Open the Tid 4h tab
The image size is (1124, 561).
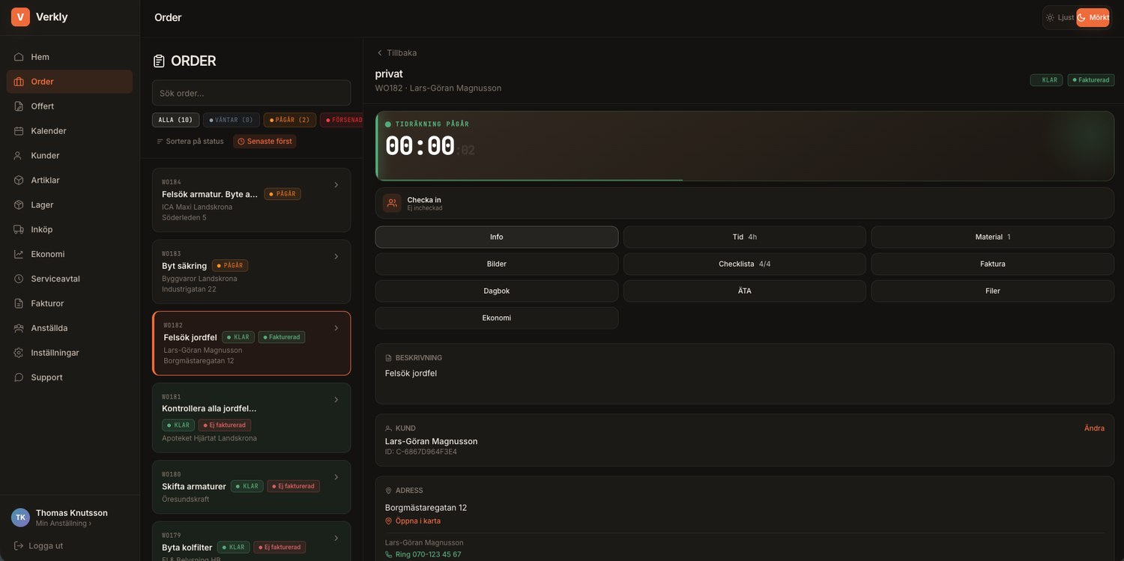[745, 237]
